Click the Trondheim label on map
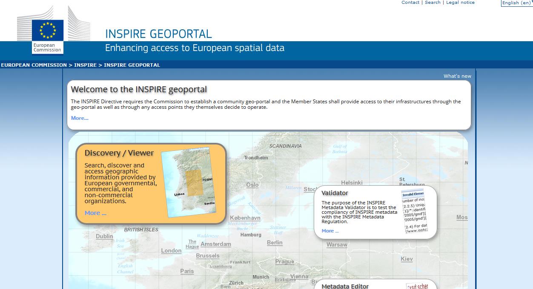Screen dimensions: 533x289 point(256,158)
